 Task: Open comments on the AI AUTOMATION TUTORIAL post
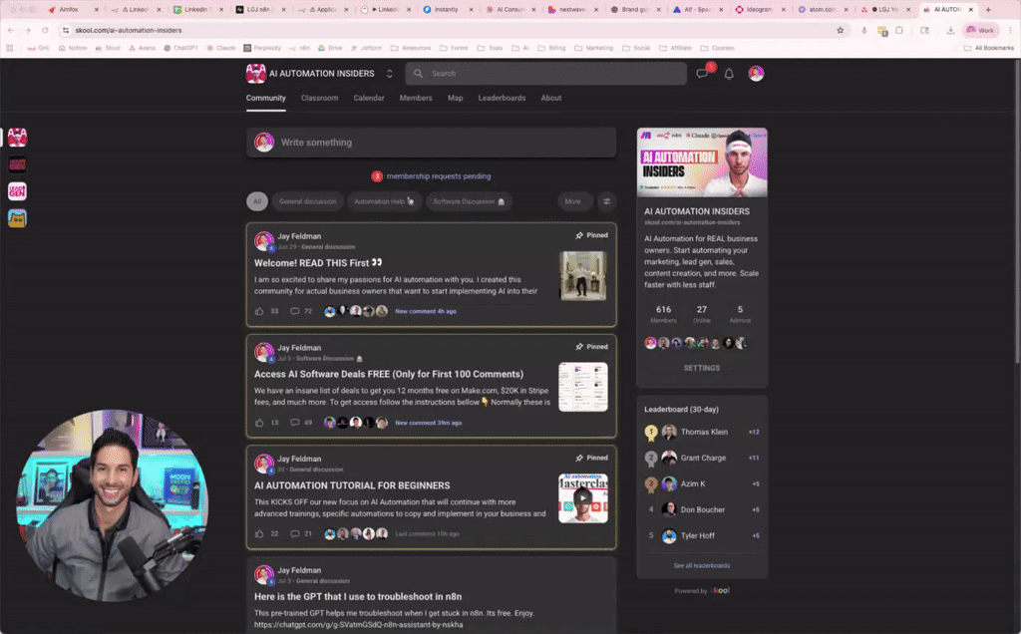pyautogui.click(x=295, y=533)
